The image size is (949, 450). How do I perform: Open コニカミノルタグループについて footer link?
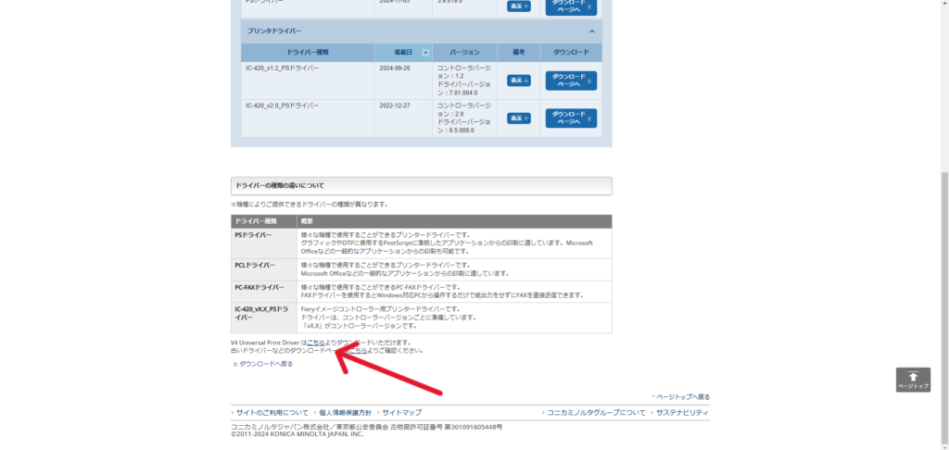596,412
